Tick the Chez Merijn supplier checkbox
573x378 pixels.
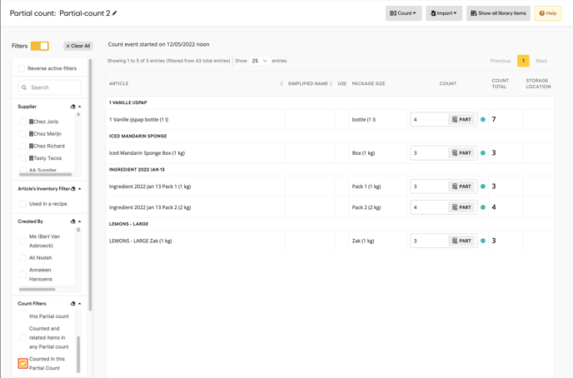pyautogui.click(x=22, y=134)
